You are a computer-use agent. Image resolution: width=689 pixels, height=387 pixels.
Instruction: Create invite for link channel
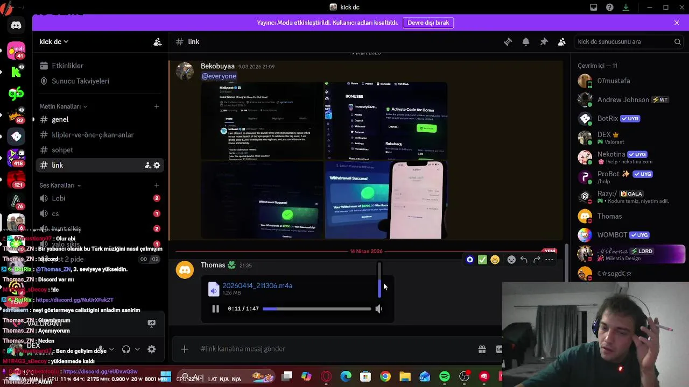click(x=147, y=166)
